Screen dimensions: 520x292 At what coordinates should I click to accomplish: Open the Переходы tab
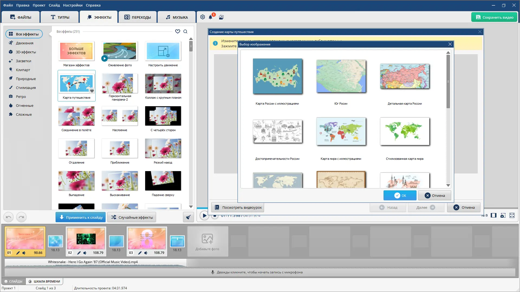pos(138,17)
